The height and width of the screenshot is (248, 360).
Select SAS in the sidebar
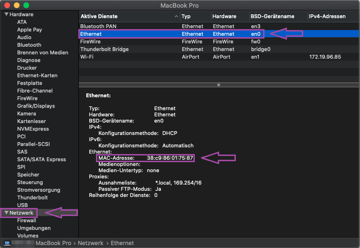coord(22,152)
